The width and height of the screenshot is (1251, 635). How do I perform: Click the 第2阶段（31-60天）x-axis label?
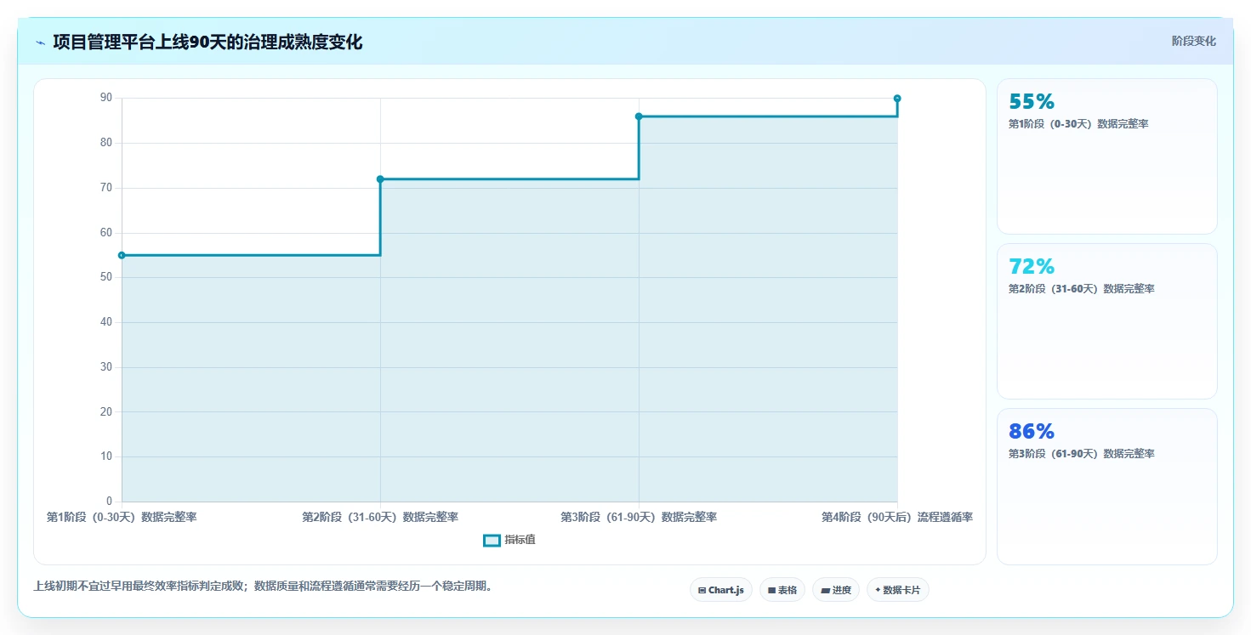380,517
